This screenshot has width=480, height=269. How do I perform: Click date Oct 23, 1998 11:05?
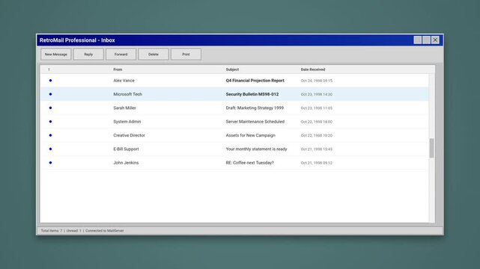click(x=316, y=108)
